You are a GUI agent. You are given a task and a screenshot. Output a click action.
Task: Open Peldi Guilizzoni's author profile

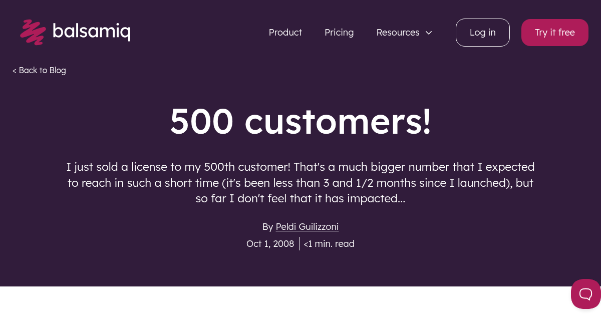[307, 226]
